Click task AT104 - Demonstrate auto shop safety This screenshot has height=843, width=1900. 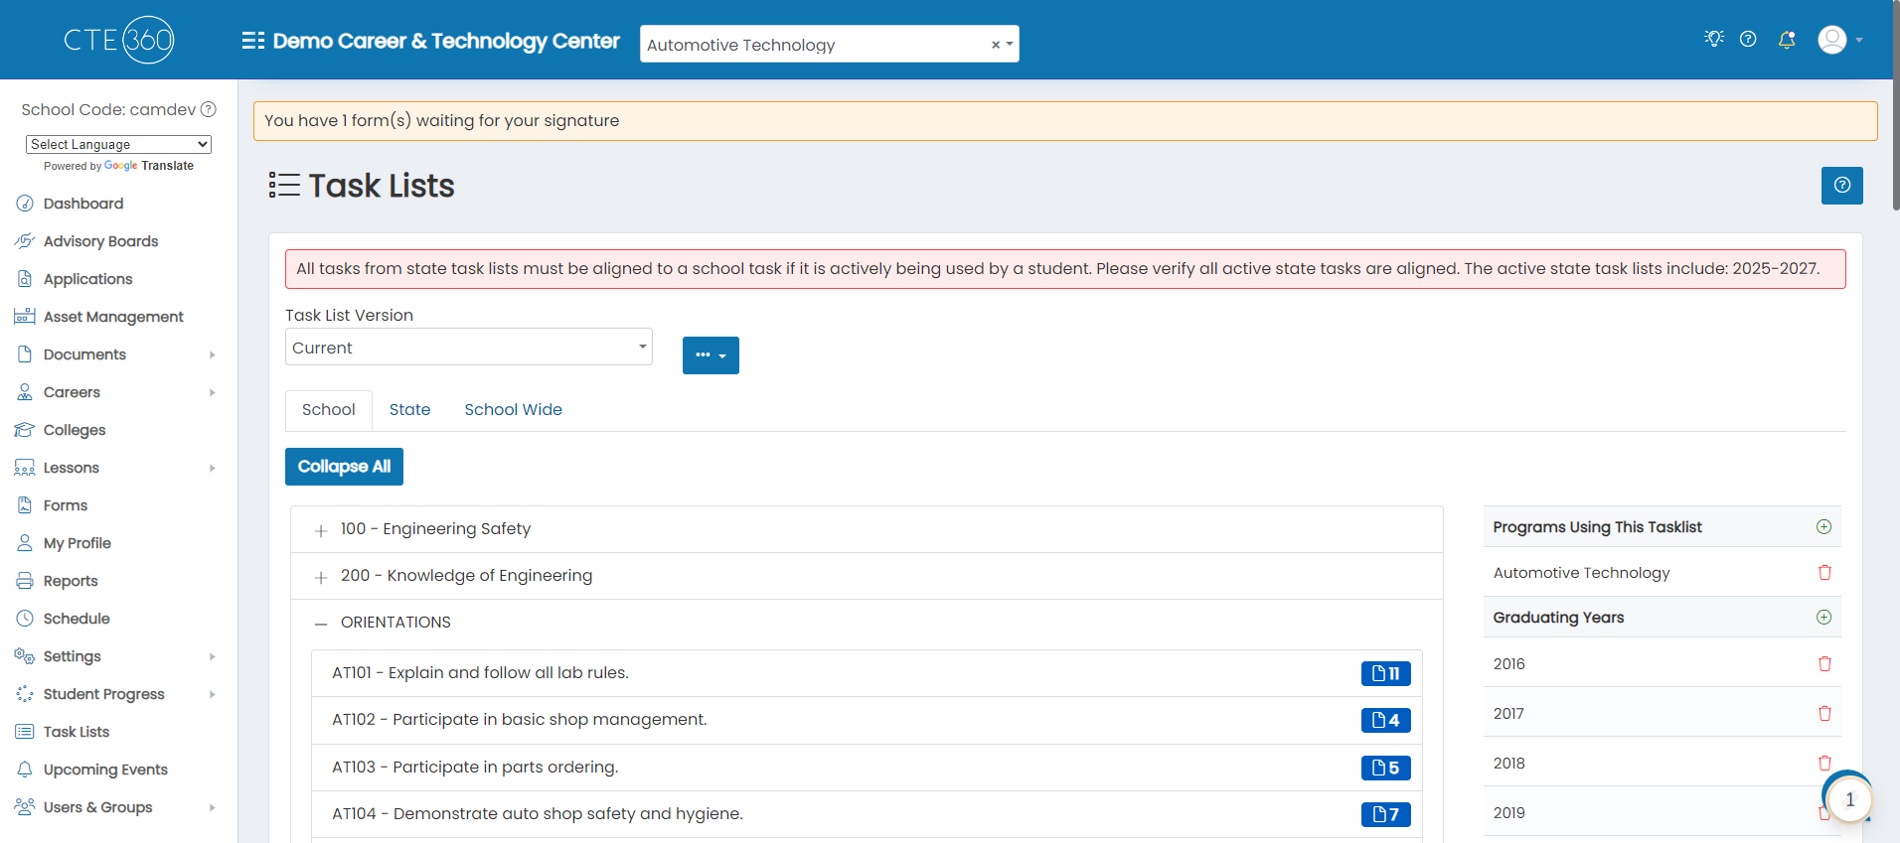[x=538, y=814]
